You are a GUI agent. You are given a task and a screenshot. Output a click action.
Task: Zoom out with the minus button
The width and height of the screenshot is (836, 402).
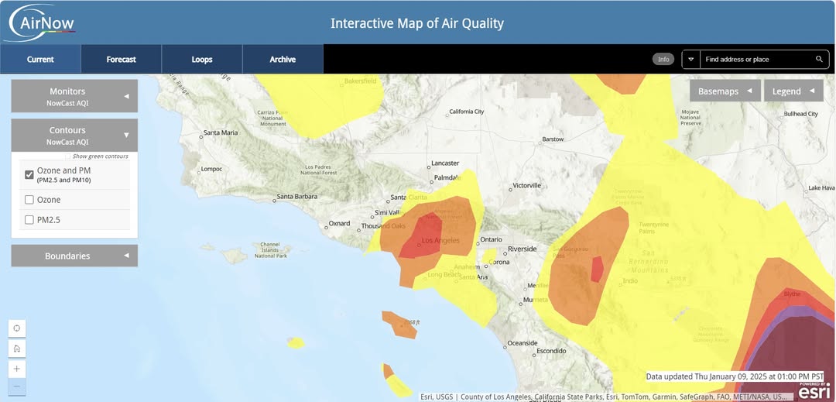click(x=17, y=387)
